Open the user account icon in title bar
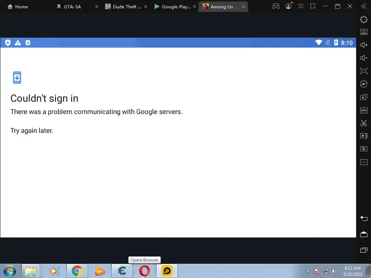Screen dimensions: 371x278 [x=288, y=7]
